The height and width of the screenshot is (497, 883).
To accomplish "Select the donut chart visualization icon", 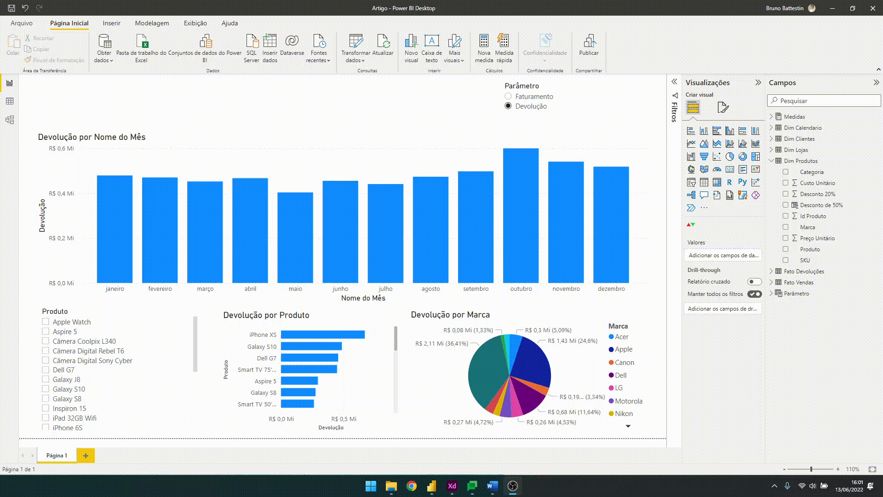I will point(743,156).
